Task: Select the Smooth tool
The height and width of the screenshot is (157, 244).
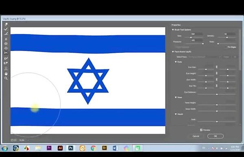Action: pyautogui.click(x=6, y=34)
